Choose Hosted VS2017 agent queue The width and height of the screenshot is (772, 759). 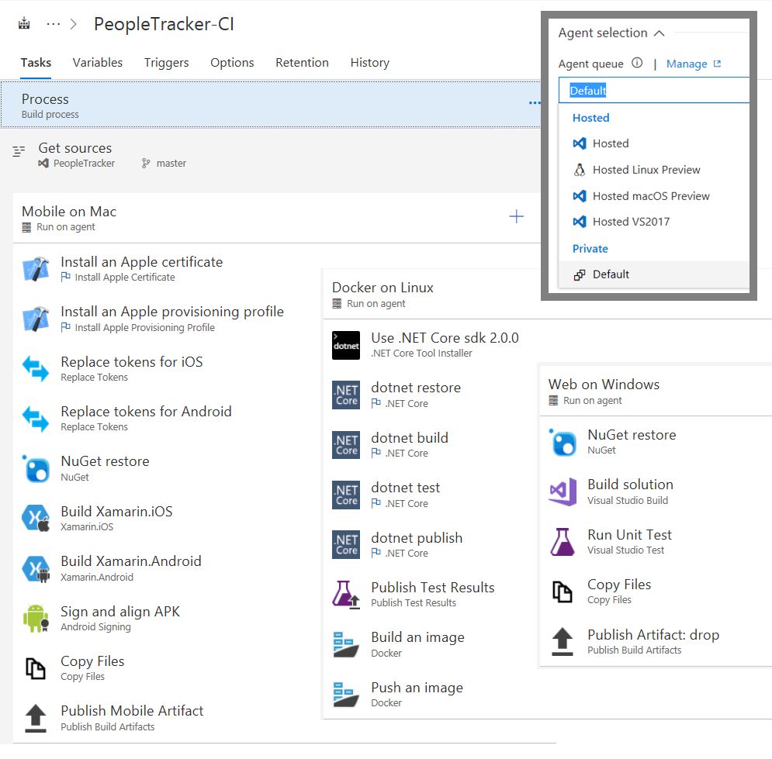point(654,222)
